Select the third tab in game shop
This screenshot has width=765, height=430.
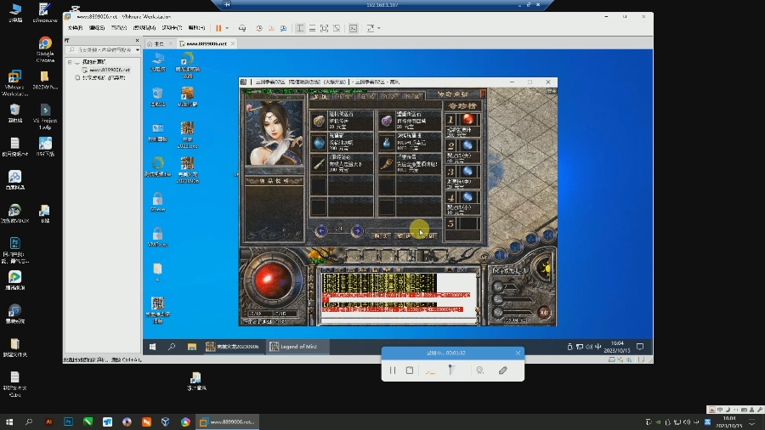pos(365,96)
